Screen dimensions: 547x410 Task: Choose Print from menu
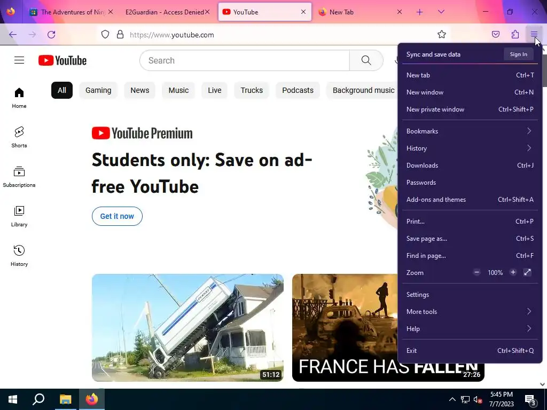click(470, 222)
